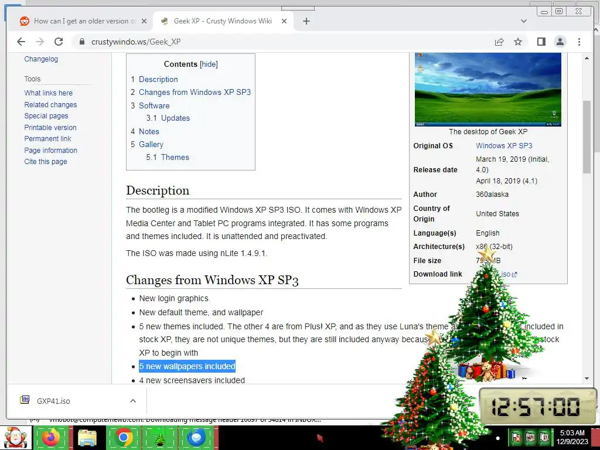Open the Changelog sidebar link

41,59
